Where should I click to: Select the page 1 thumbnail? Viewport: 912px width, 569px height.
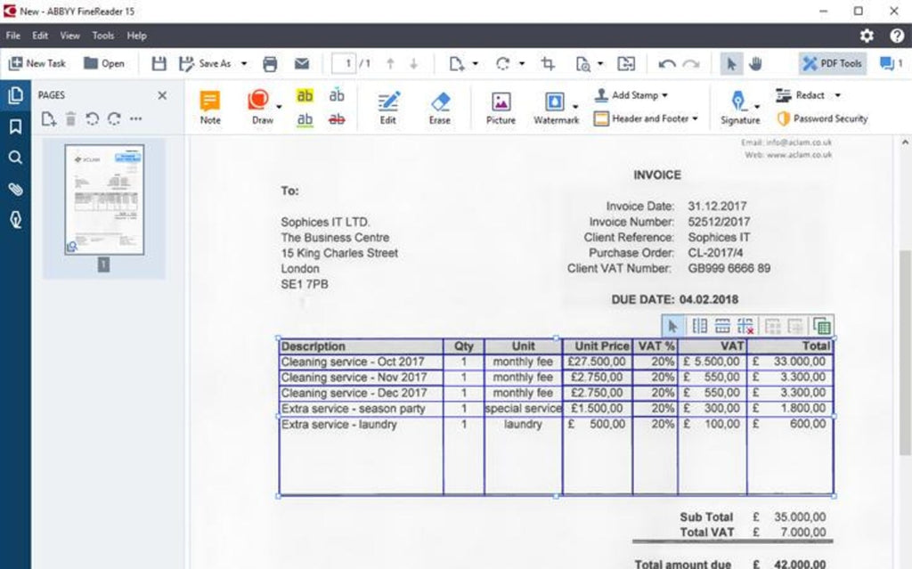(104, 199)
